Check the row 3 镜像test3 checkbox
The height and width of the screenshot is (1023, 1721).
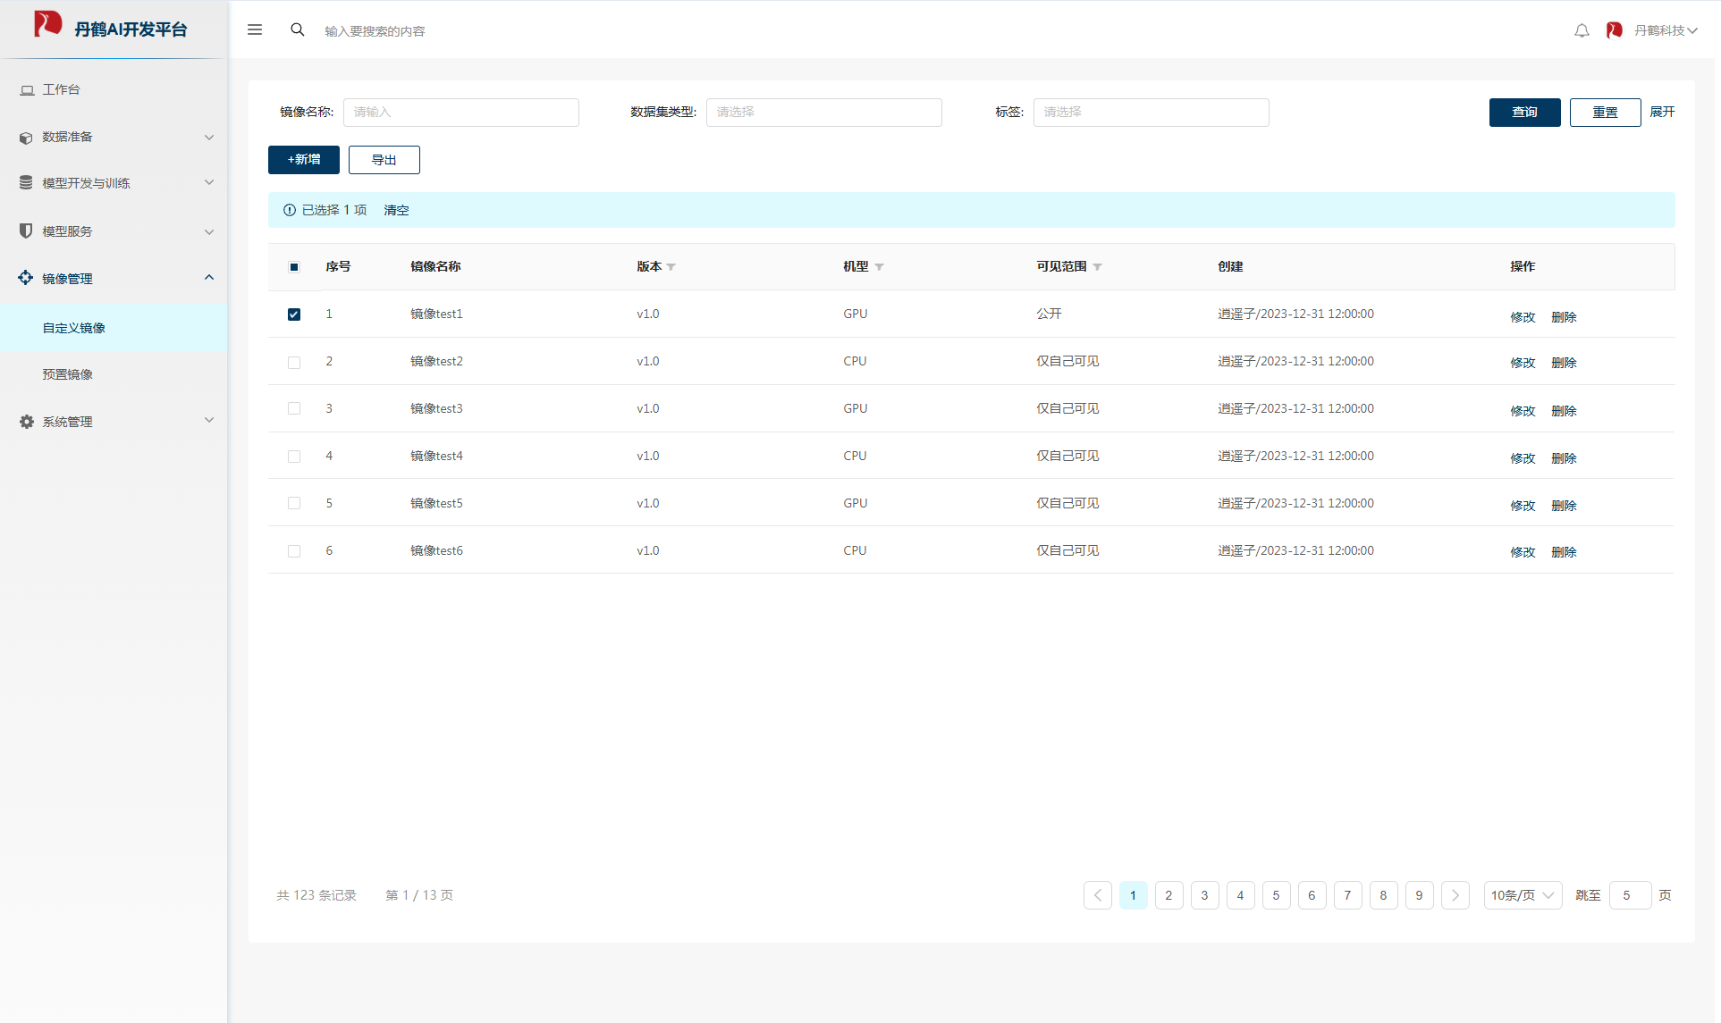coord(294,408)
